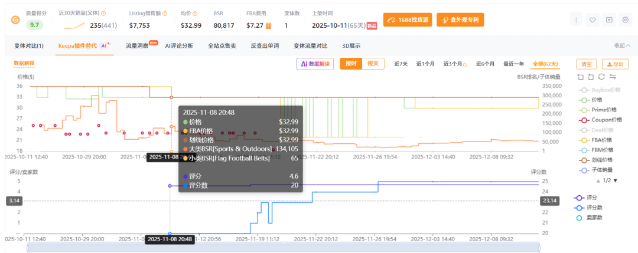Toggle 评分 series in lower legend
This screenshot has height=253, width=638.
585,198
